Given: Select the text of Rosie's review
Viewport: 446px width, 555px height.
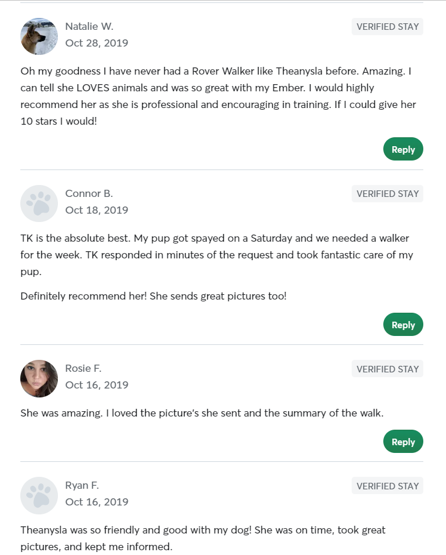Looking at the screenshot, I should (x=202, y=412).
